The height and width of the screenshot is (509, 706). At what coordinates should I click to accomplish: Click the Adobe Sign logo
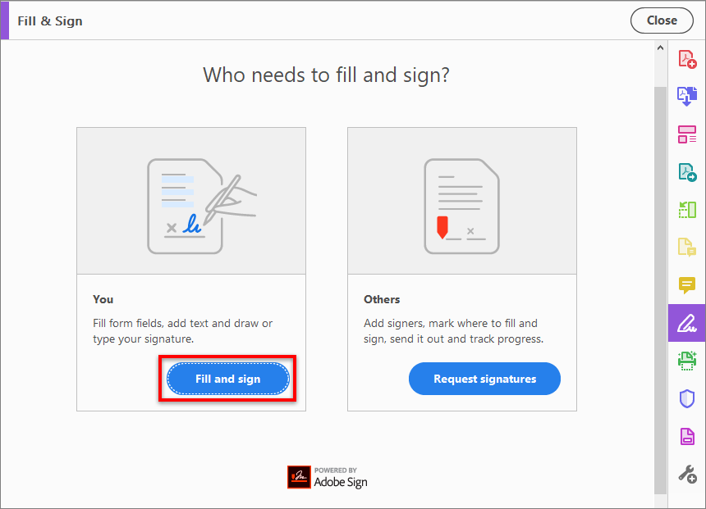coord(327,476)
